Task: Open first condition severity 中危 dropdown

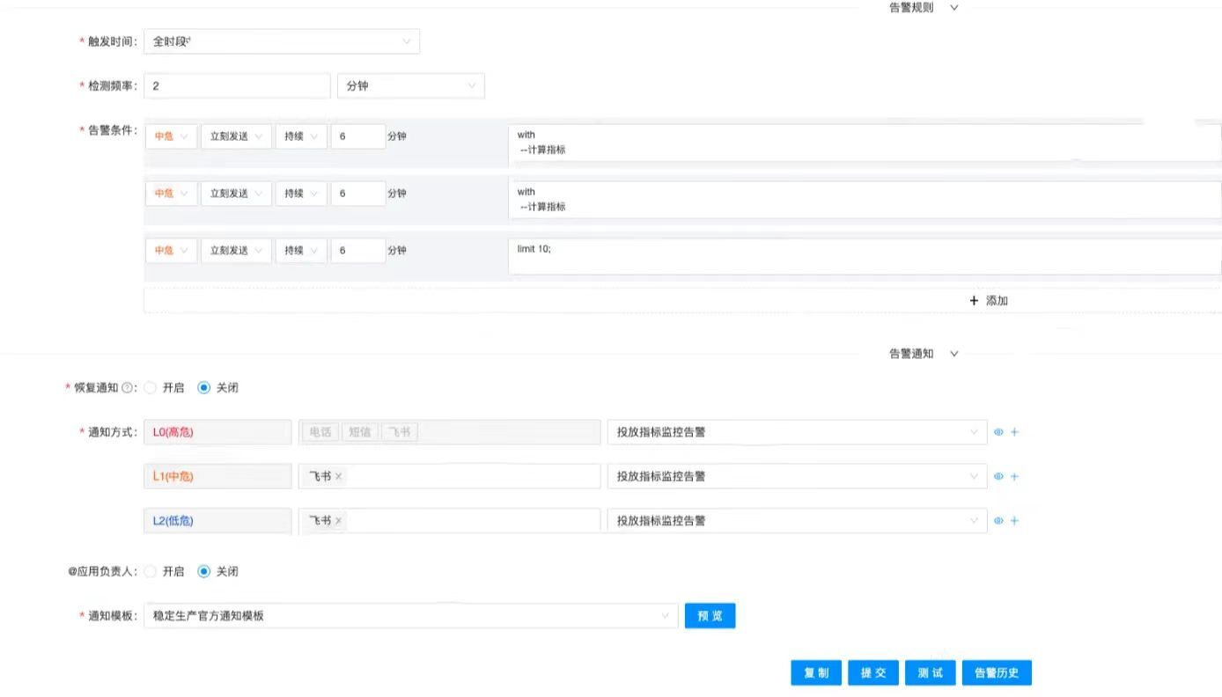Action: (171, 136)
